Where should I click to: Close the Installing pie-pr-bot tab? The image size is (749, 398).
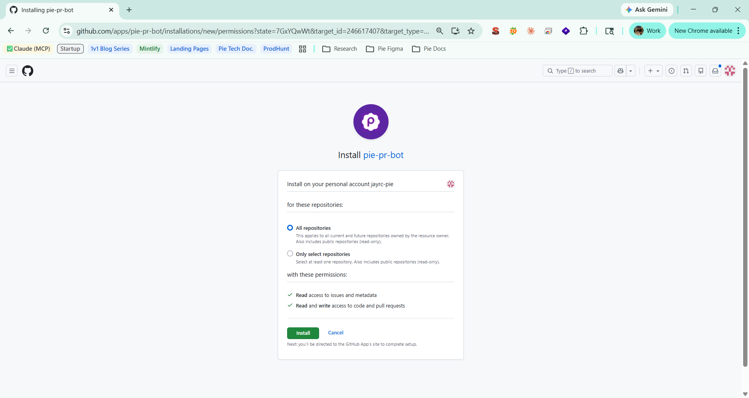click(x=111, y=10)
